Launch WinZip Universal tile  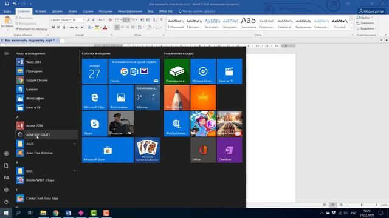tap(177, 124)
